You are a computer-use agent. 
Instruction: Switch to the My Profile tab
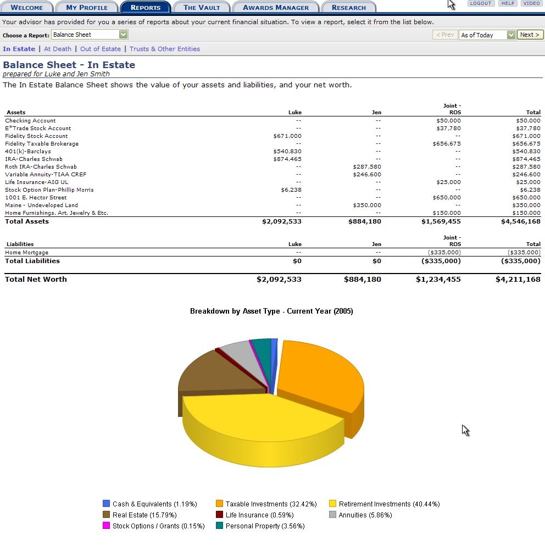pyautogui.click(x=87, y=7)
